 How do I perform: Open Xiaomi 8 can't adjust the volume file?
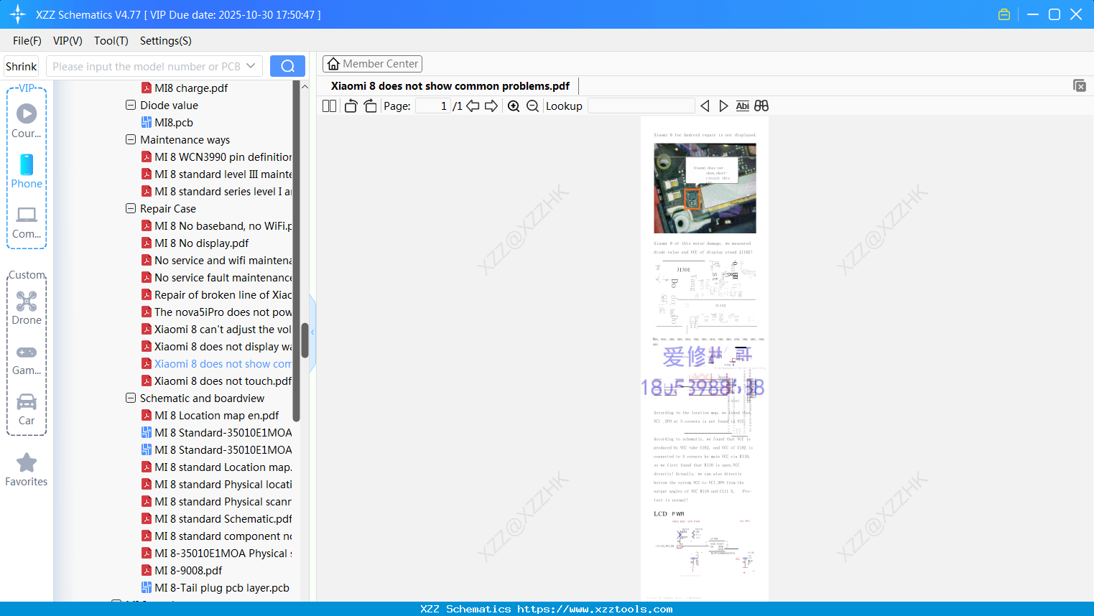click(216, 329)
